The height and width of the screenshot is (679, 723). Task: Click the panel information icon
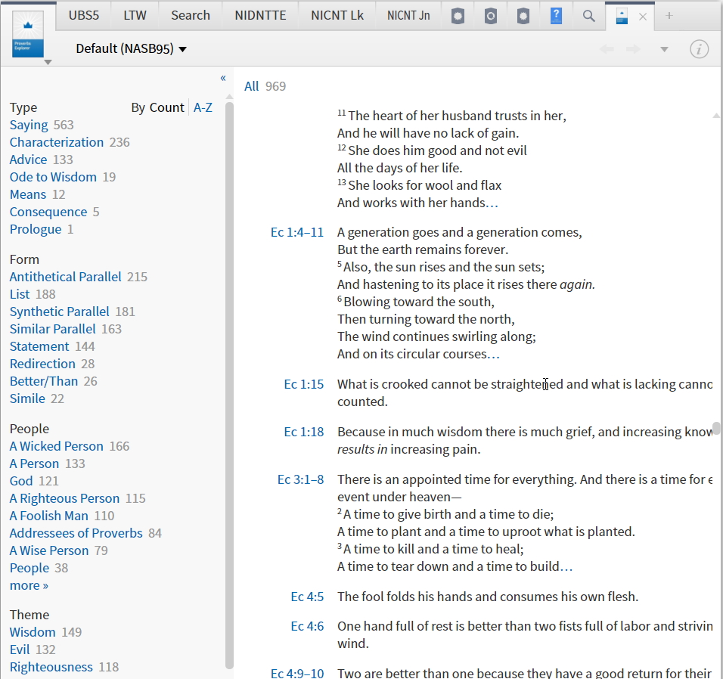699,49
